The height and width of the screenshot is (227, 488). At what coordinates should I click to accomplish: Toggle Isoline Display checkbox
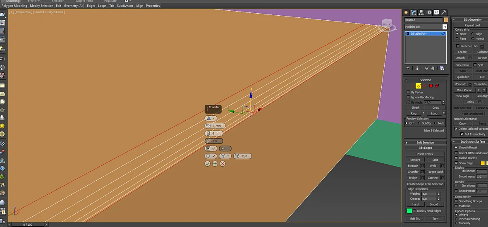point(456,158)
